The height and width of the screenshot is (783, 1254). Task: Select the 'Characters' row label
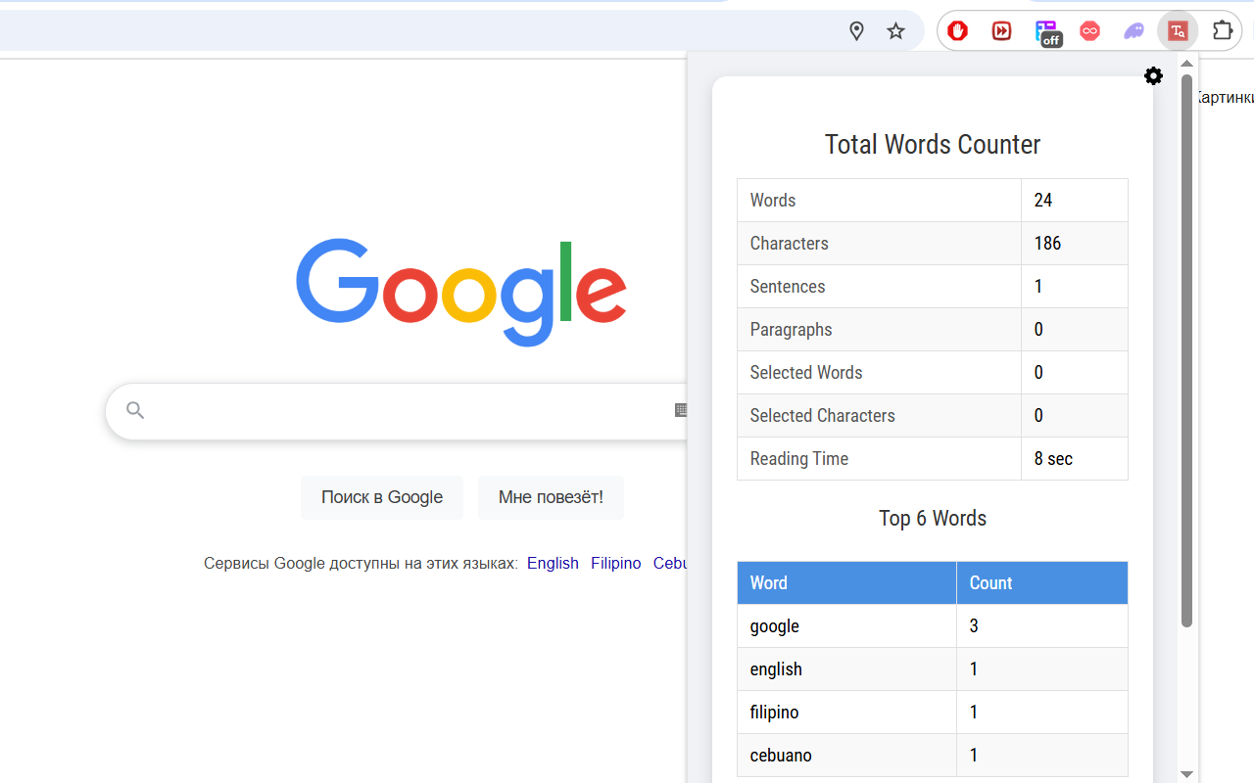pyautogui.click(x=790, y=244)
